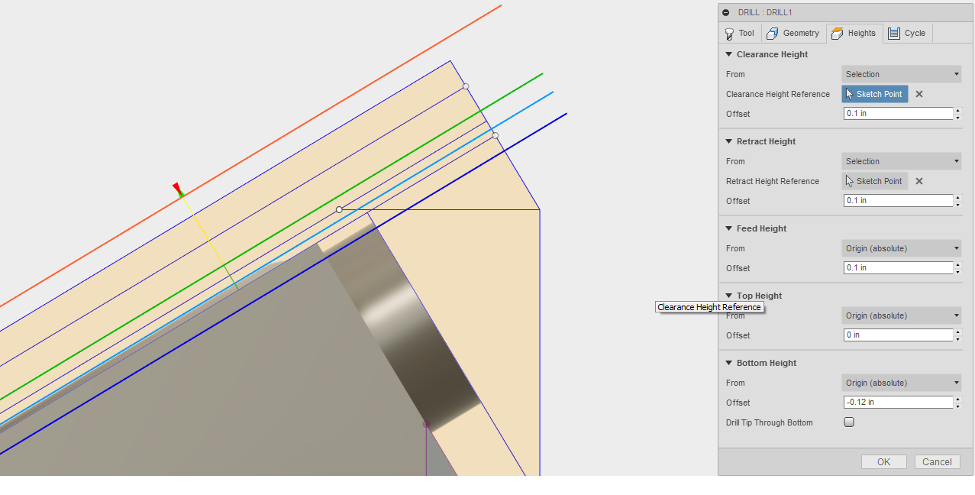
Task: Remove the Clearance Height Reference sketch point
Action: (919, 94)
